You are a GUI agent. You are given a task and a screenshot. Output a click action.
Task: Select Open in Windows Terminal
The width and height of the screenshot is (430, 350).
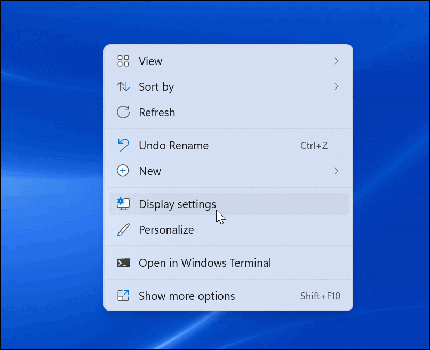(x=228, y=263)
